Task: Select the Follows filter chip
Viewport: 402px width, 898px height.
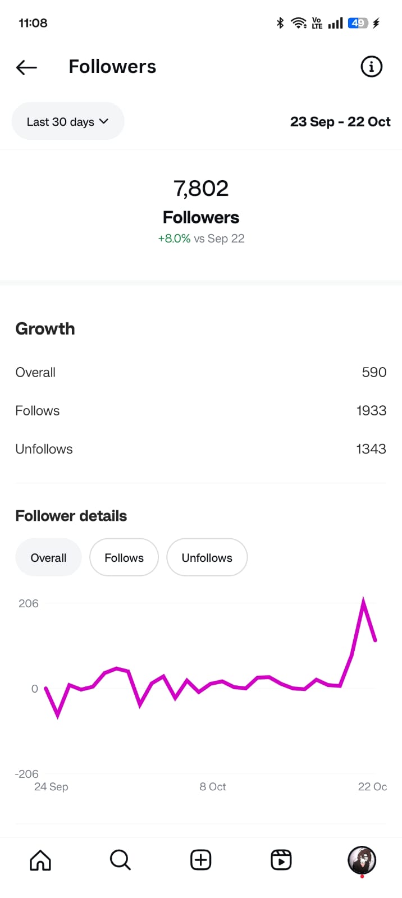Action: tap(124, 557)
